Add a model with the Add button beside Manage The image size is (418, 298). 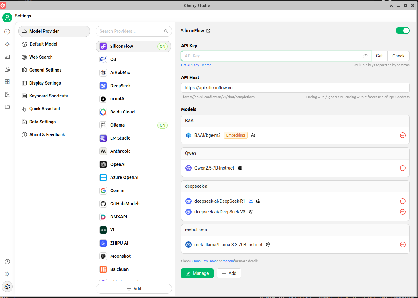pos(229,273)
